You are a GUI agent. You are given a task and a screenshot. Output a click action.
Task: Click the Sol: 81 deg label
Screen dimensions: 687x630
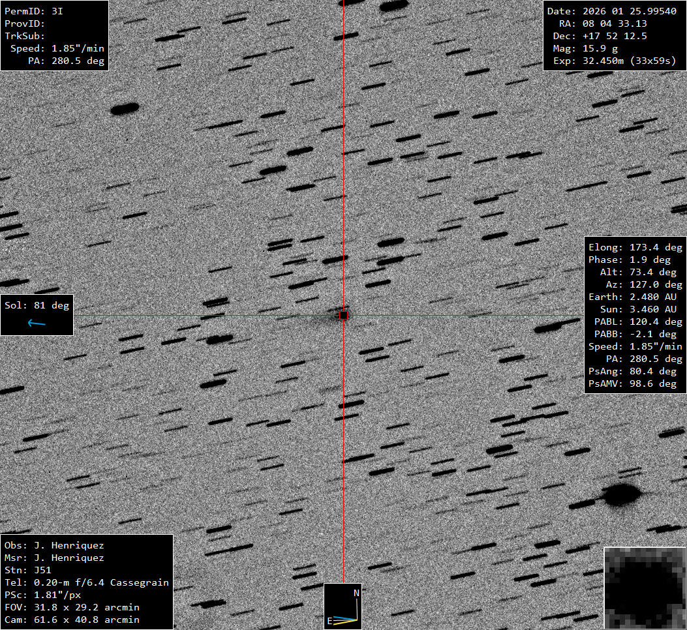pos(37,305)
